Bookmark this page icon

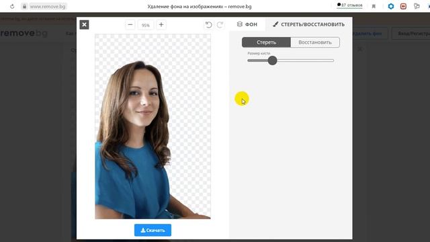(374, 6)
